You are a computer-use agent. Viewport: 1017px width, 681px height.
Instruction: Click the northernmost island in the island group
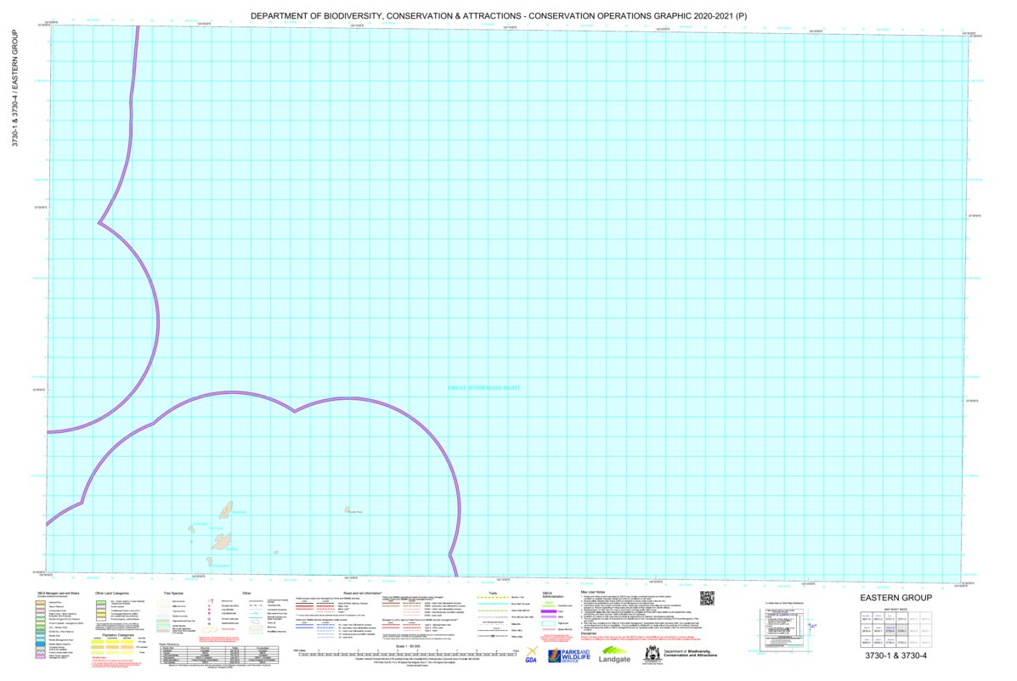coord(226,509)
